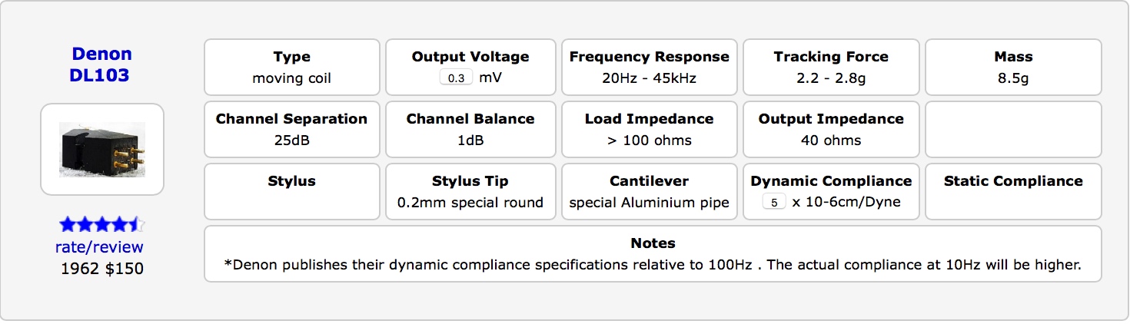Screen dimensions: 1130x324
Task: Click the Denon DL103 title link
Action: click(x=101, y=64)
